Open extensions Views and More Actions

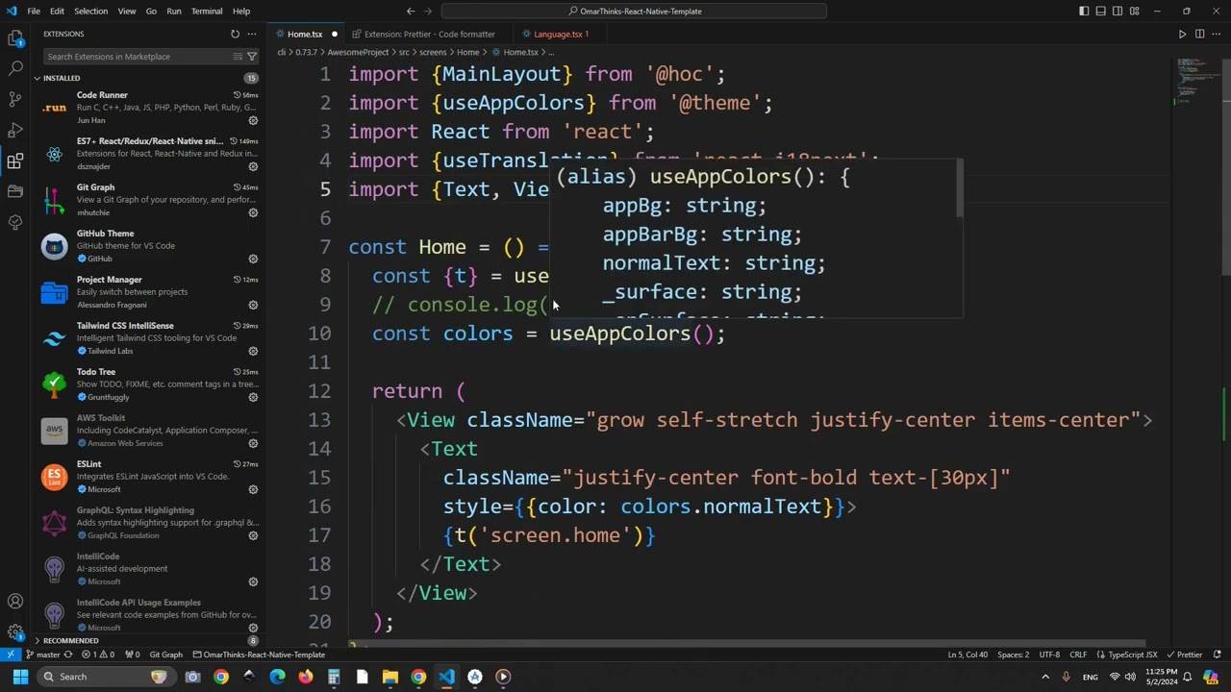[x=252, y=34]
